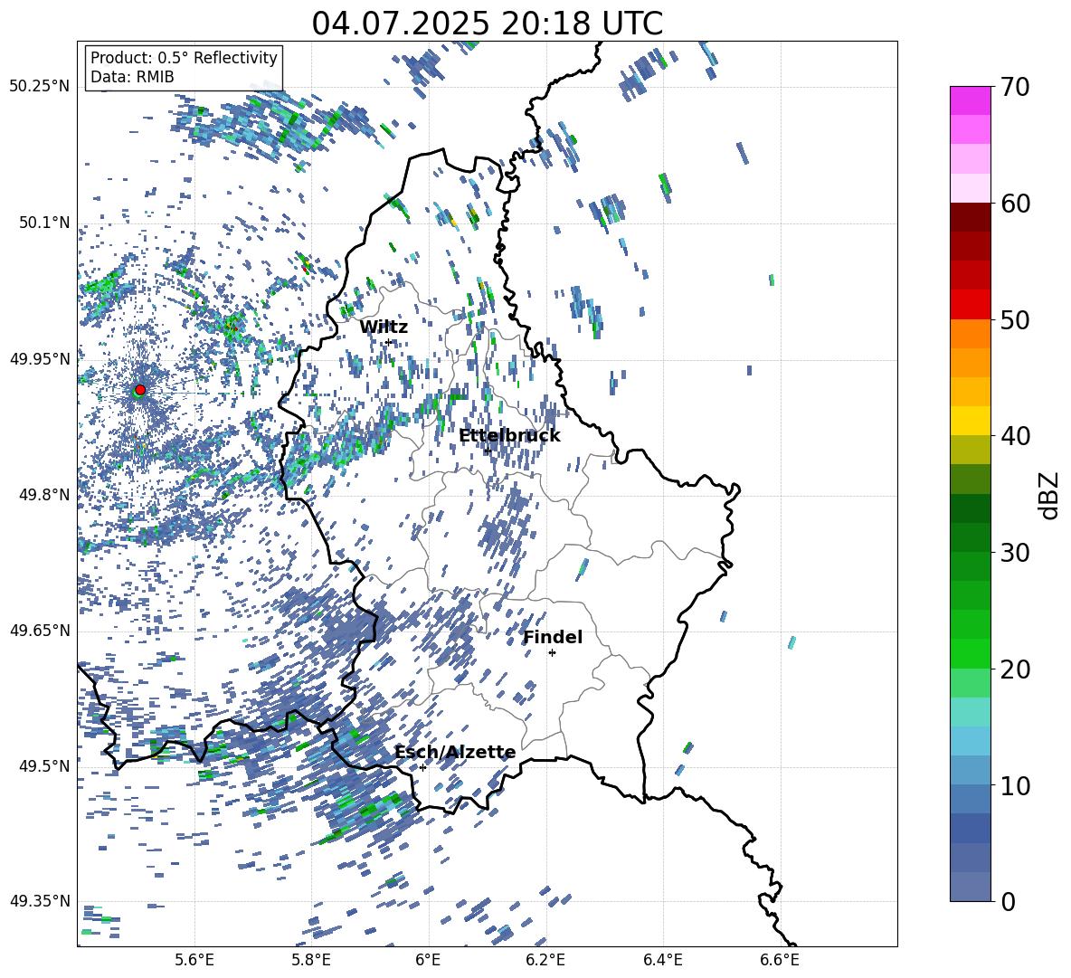Click the magenta swatch atop the colorbar
The width and height of the screenshot is (1071, 978).
970,100
